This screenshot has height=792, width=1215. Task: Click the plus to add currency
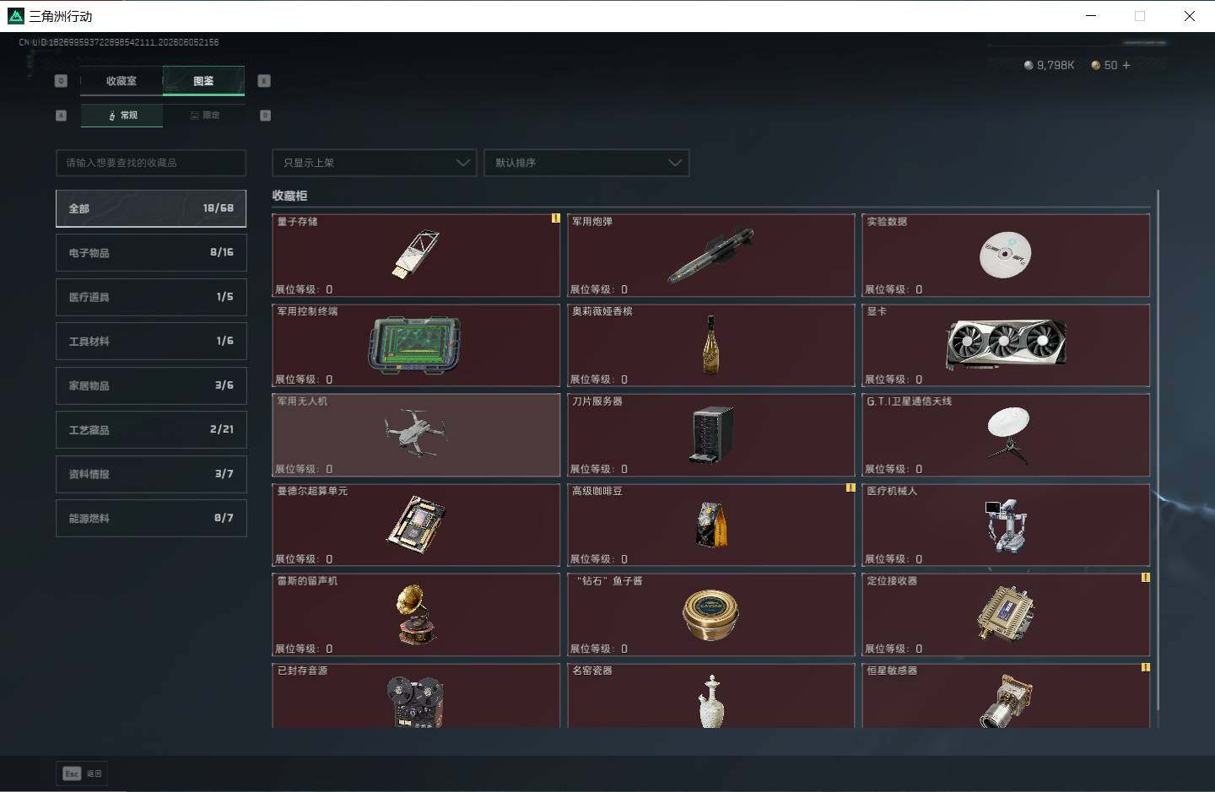tap(1126, 65)
